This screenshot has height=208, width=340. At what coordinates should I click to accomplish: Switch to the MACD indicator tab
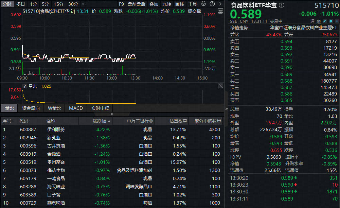click(x=76, y=108)
